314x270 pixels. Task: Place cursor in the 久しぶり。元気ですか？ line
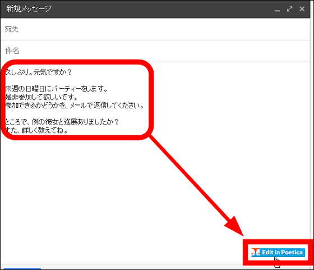(39, 72)
